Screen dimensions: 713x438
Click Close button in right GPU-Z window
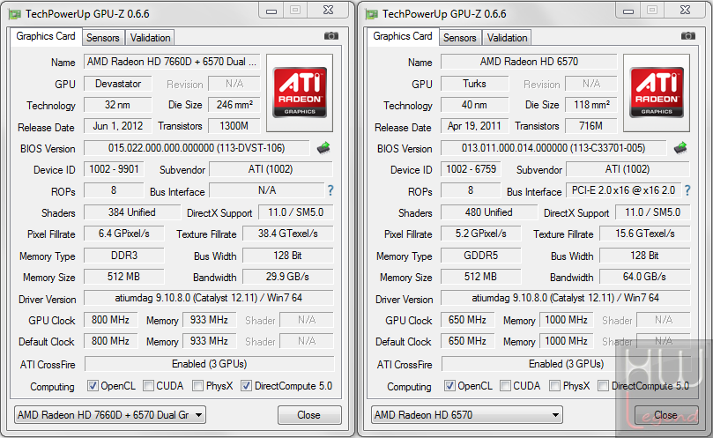[x=666, y=415]
